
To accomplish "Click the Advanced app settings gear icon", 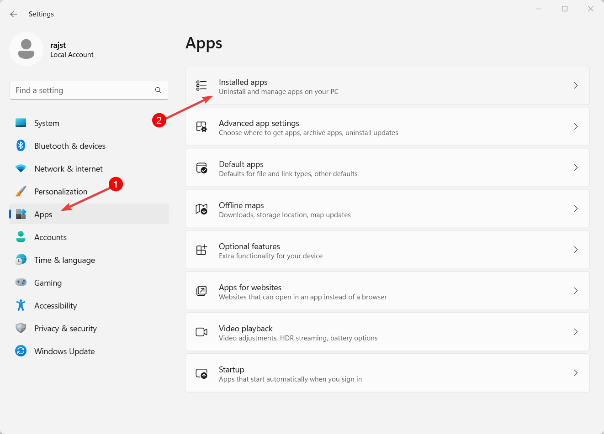I will [201, 126].
